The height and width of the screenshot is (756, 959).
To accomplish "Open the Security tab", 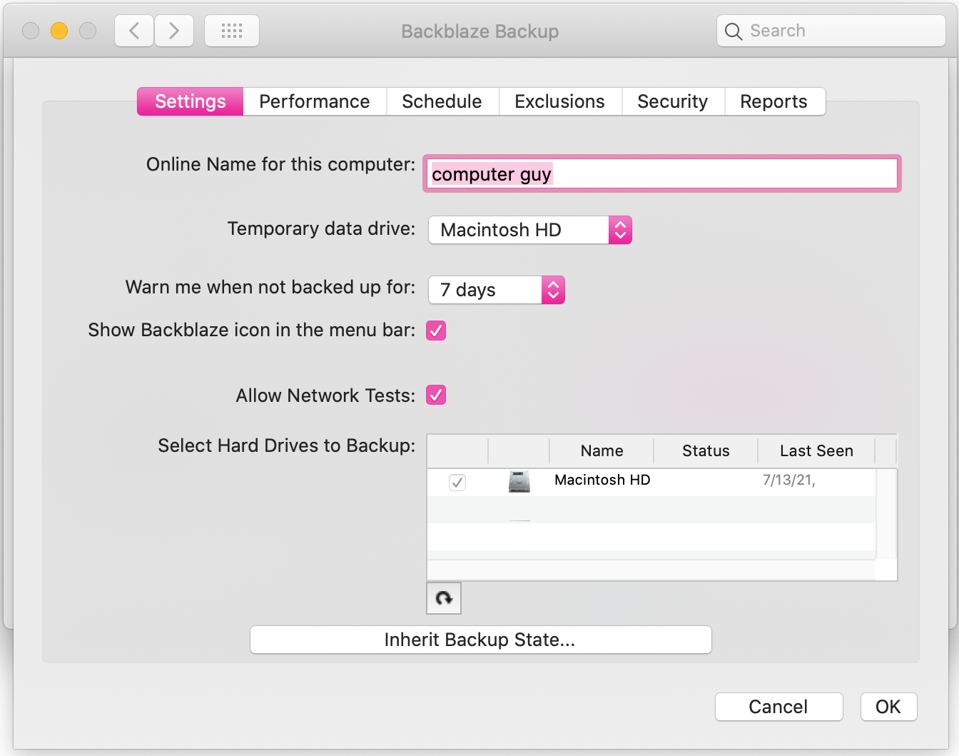I will coord(673,101).
